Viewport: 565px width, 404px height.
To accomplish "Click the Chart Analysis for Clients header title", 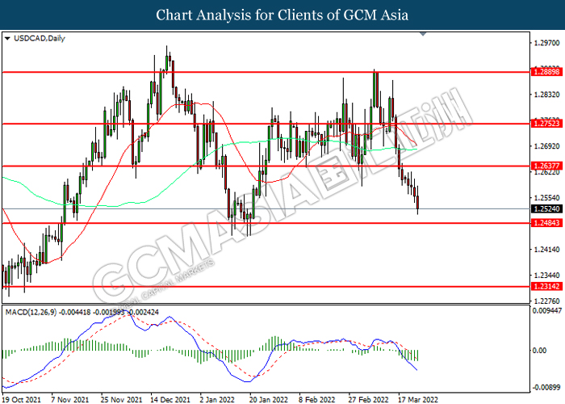I will [282, 15].
